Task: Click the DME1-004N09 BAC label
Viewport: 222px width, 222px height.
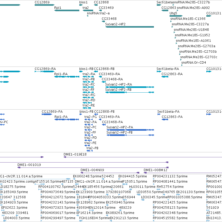Action: point(92,170)
